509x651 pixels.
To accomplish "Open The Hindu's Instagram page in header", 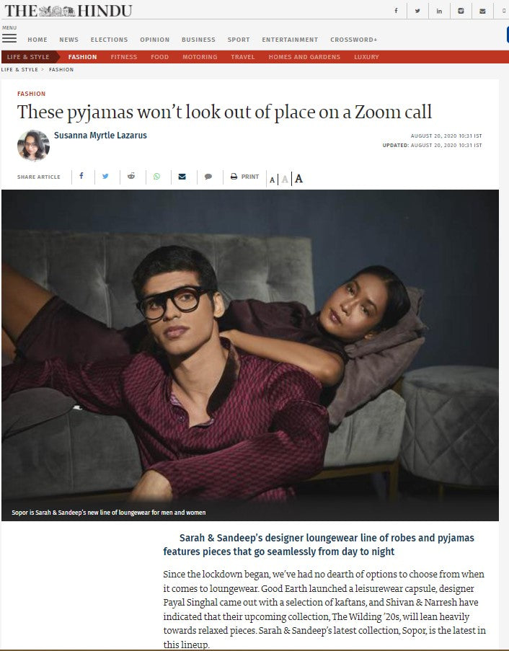I will 461,11.
